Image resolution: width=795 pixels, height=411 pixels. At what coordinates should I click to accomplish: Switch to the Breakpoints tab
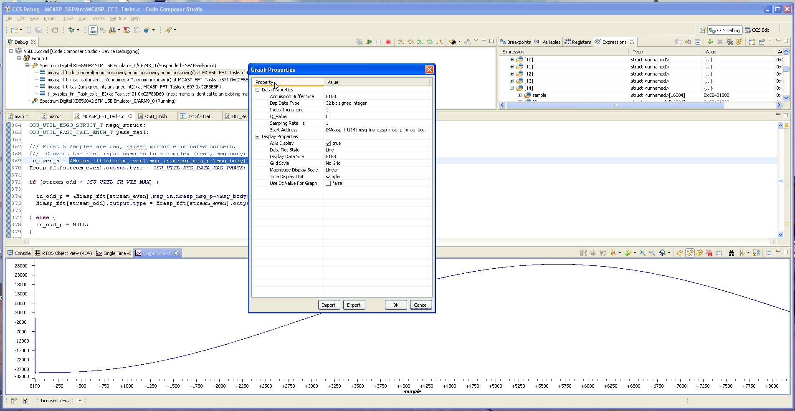click(516, 42)
